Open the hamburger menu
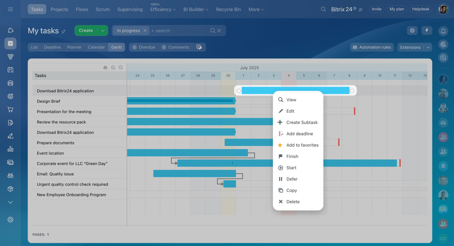Image resolution: width=454 pixels, height=246 pixels. pos(10,9)
